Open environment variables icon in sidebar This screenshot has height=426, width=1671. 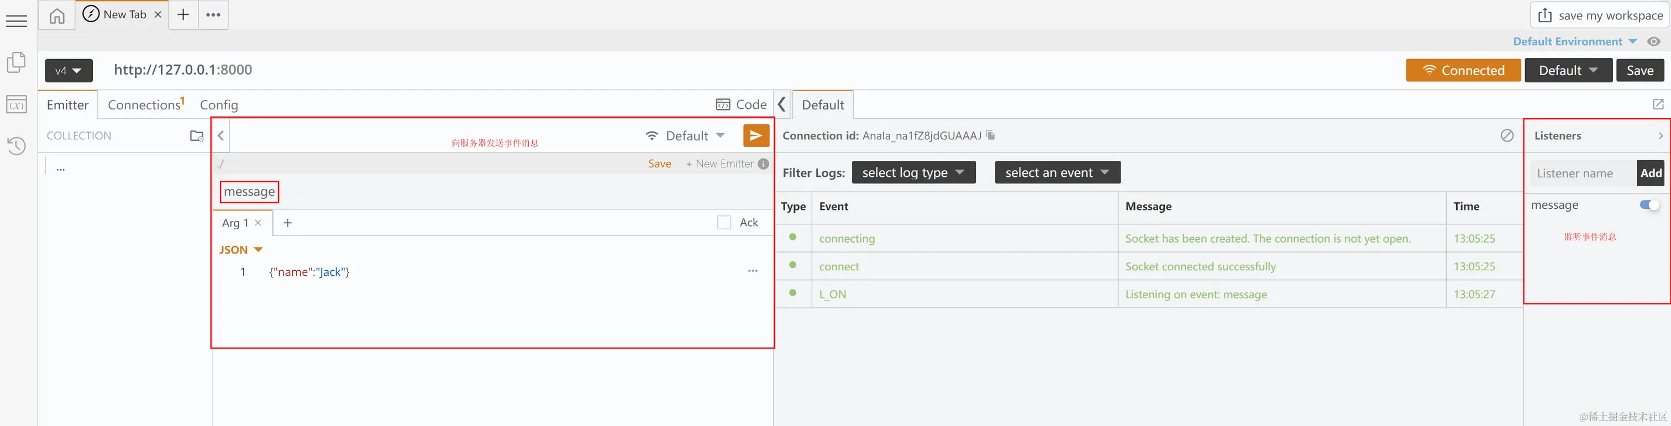click(16, 105)
